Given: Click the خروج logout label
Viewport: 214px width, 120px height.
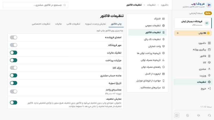Looking at the screenshot, I should tap(203, 89).
